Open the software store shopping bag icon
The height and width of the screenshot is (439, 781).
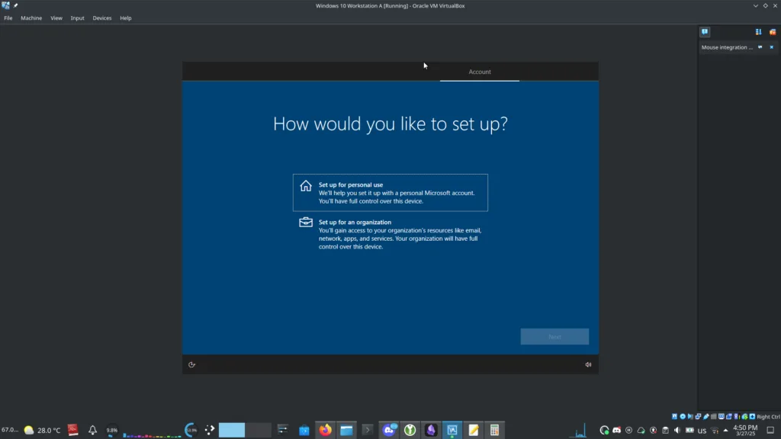pyautogui.click(x=304, y=430)
